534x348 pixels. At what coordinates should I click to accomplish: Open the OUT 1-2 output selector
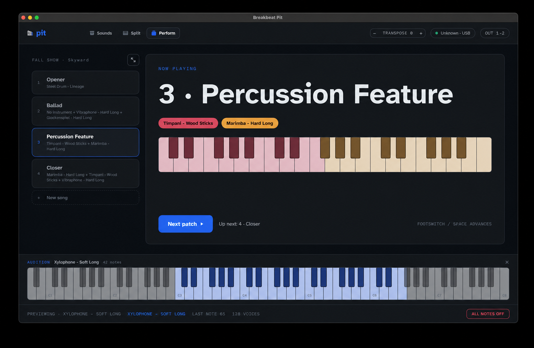click(494, 33)
